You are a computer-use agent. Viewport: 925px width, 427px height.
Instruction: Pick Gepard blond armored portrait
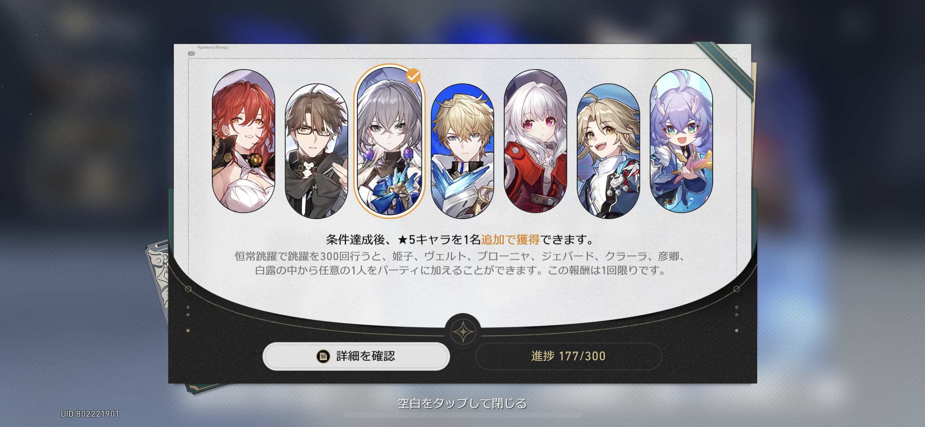[x=462, y=151]
